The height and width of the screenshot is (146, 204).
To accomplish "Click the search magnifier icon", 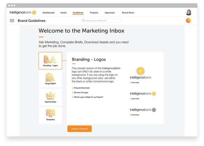I will click(x=84, y=21).
